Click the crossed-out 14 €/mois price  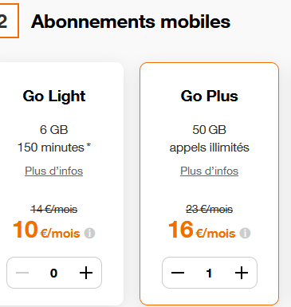54,210
